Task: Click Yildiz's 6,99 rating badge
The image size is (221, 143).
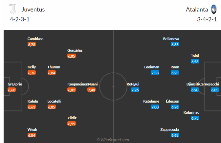Action: click(x=72, y=124)
